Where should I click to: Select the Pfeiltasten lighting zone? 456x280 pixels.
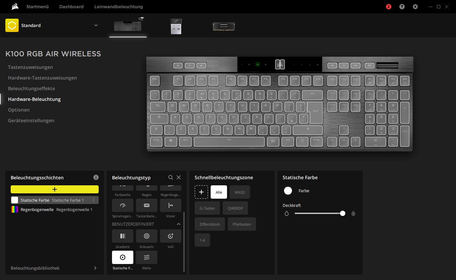[x=242, y=224]
